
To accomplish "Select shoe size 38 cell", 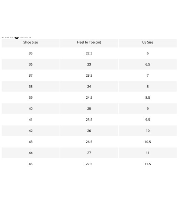I will (x=31, y=87).
